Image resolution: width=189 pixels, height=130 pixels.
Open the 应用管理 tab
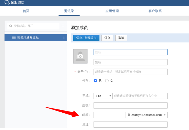click(x=112, y=11)
